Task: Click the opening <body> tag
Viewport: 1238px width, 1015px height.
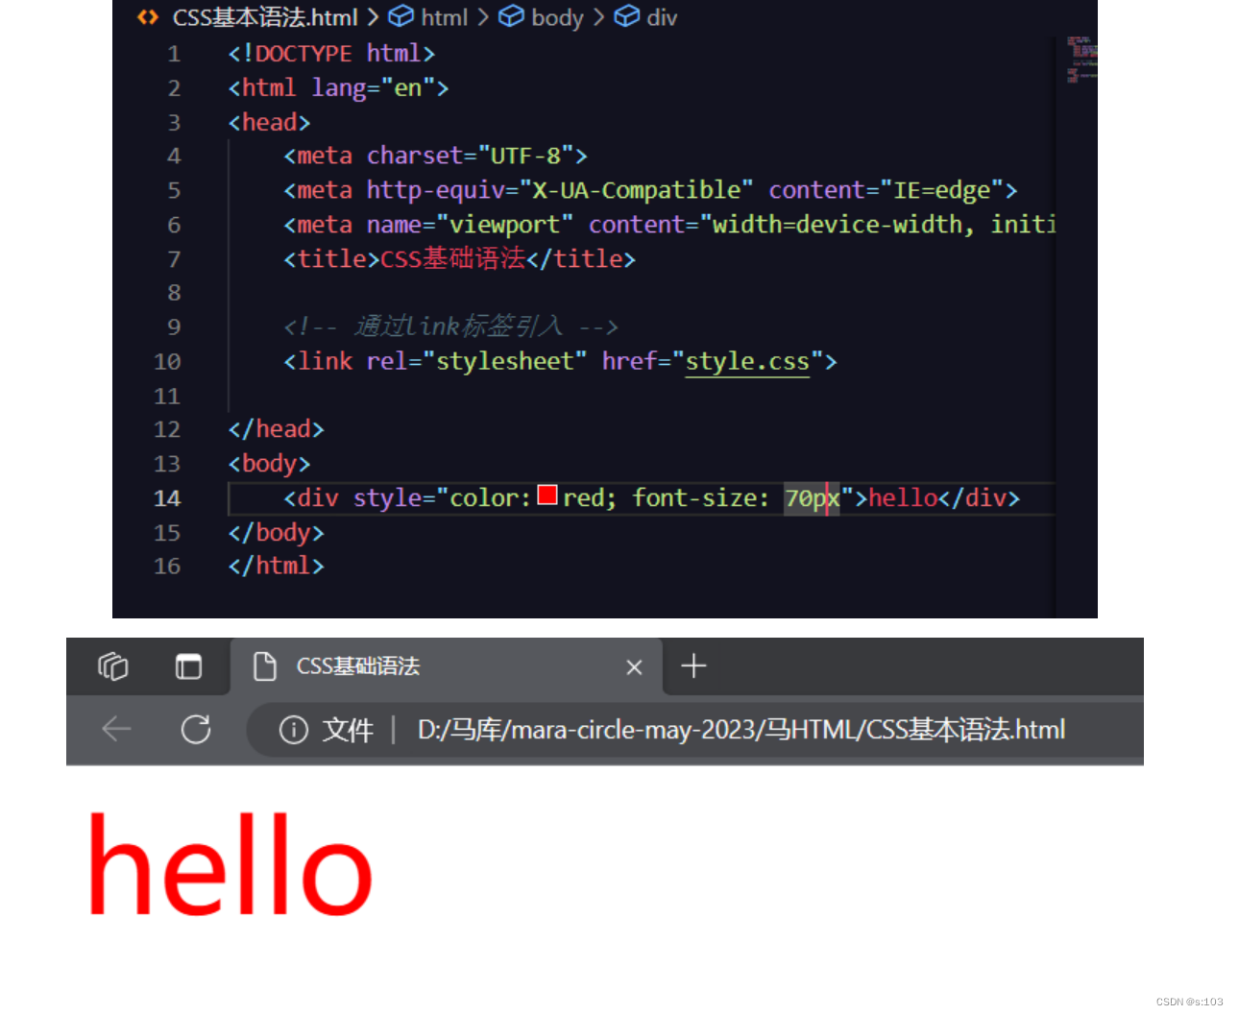Action: [x=269, y=464]
